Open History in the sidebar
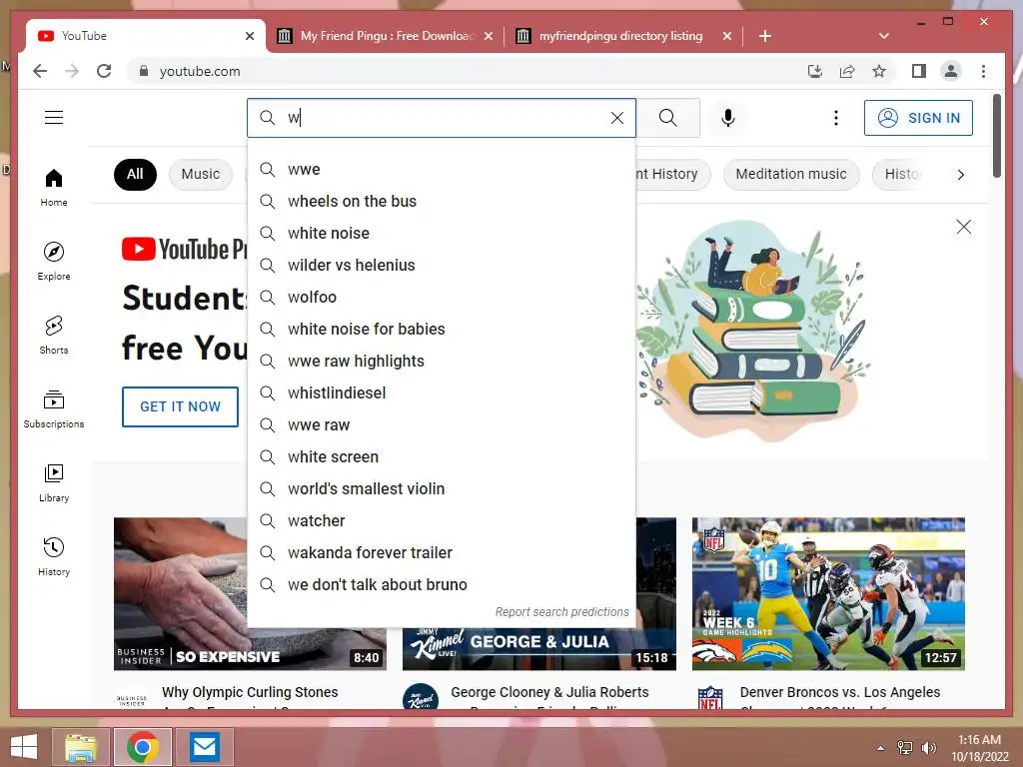This screenshot has height=767, width=1023. tap(54, 556)
